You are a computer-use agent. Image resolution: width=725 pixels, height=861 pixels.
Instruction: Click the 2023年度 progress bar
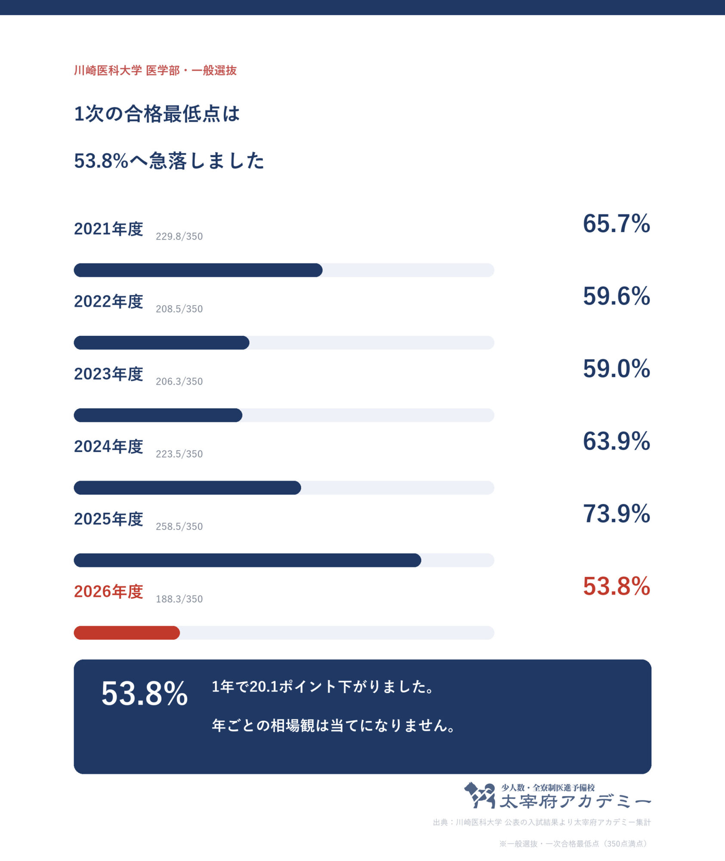(x=284, y=415)
